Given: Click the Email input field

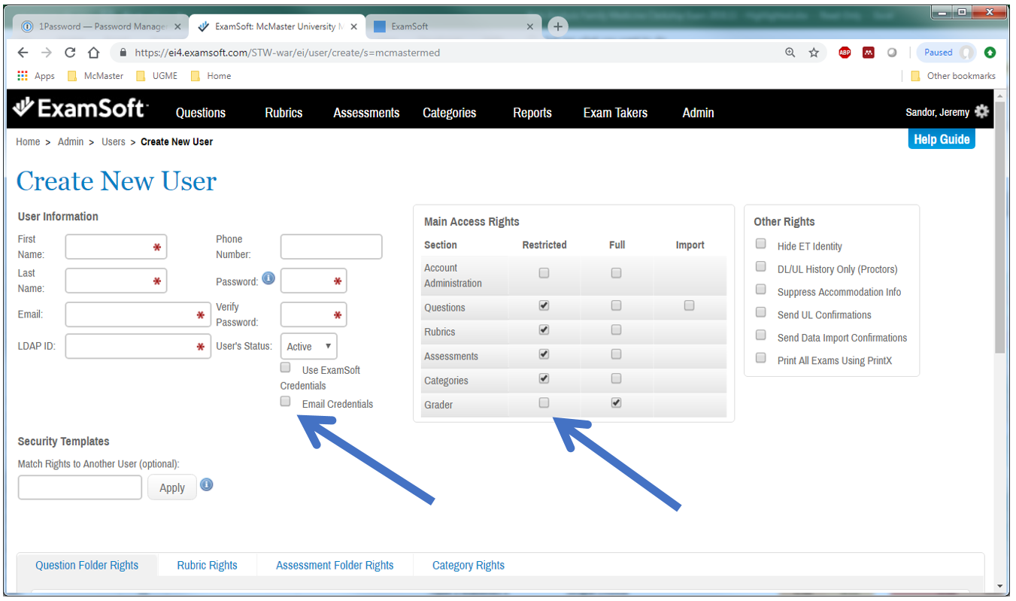Looking at the screenshot, I should click(138, 314).
